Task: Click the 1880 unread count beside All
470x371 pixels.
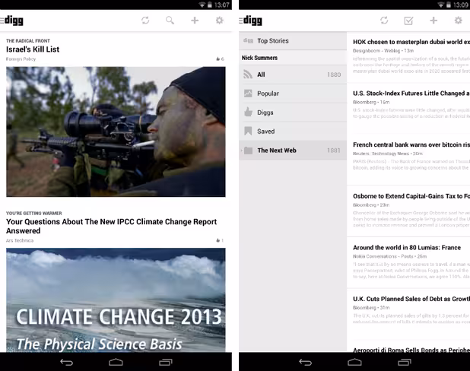Action: pos(334,75)
